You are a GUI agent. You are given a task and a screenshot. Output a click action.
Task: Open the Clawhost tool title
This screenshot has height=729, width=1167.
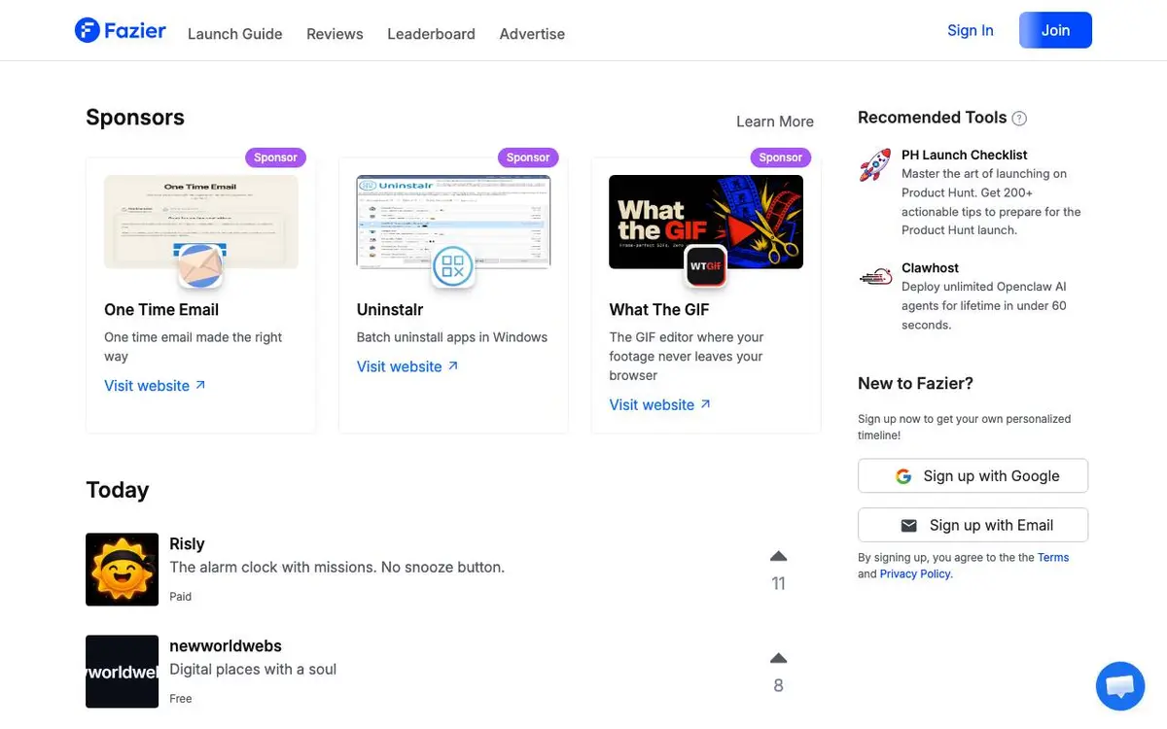click(x=930, y=268)
